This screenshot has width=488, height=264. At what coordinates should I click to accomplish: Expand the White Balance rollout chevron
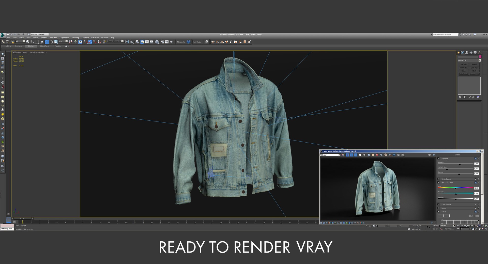(476, 179)
